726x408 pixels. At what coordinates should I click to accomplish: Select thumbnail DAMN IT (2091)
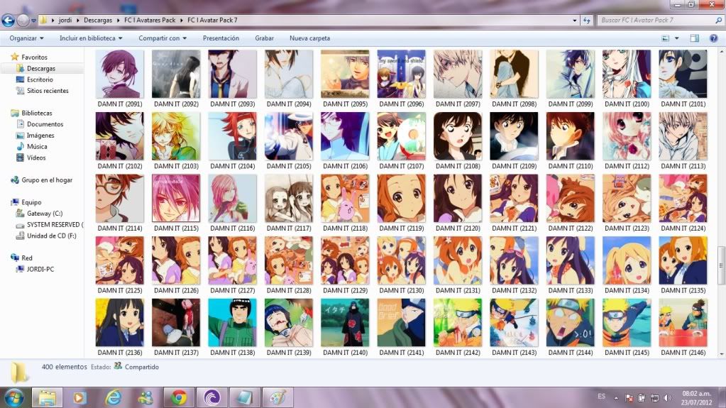tap(119, 79)
